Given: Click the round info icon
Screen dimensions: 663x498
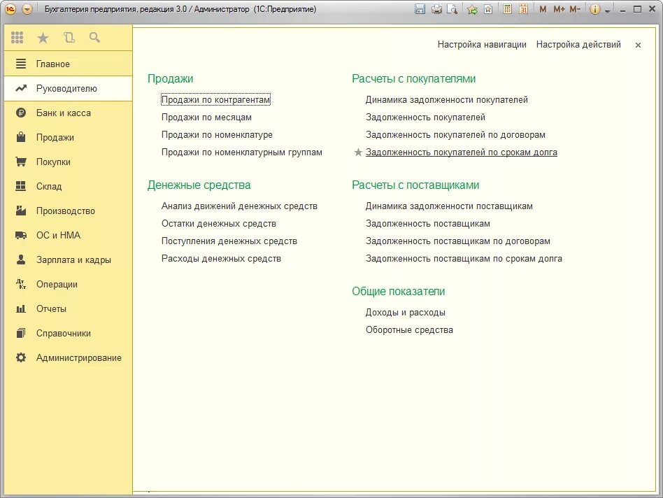Looking at the screenshot, I should 594,9.
